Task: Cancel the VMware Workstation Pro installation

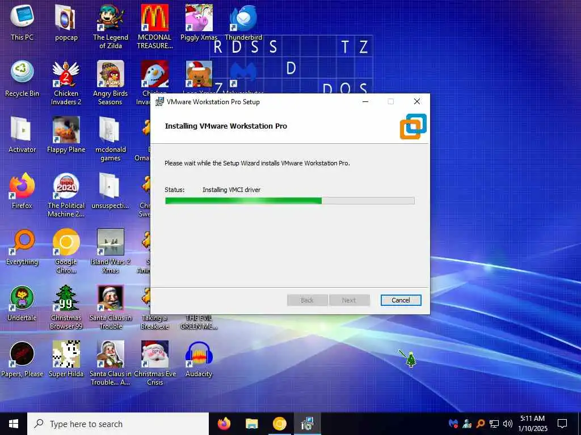Action: 401,300
